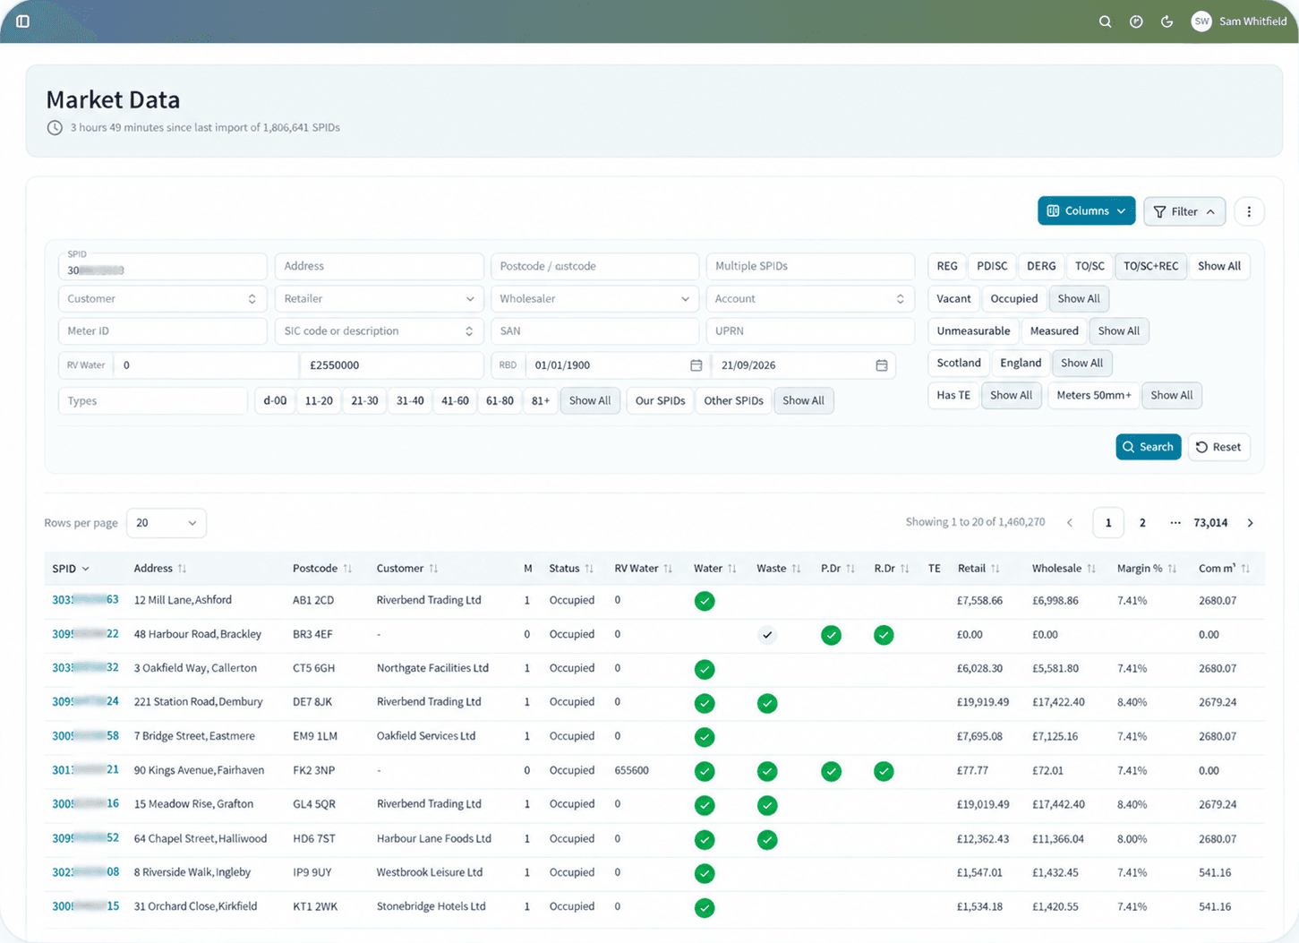Screen dimensions: 1299x943
Task: Toggle the Our SPIDs filter
Action: (660, 401)
